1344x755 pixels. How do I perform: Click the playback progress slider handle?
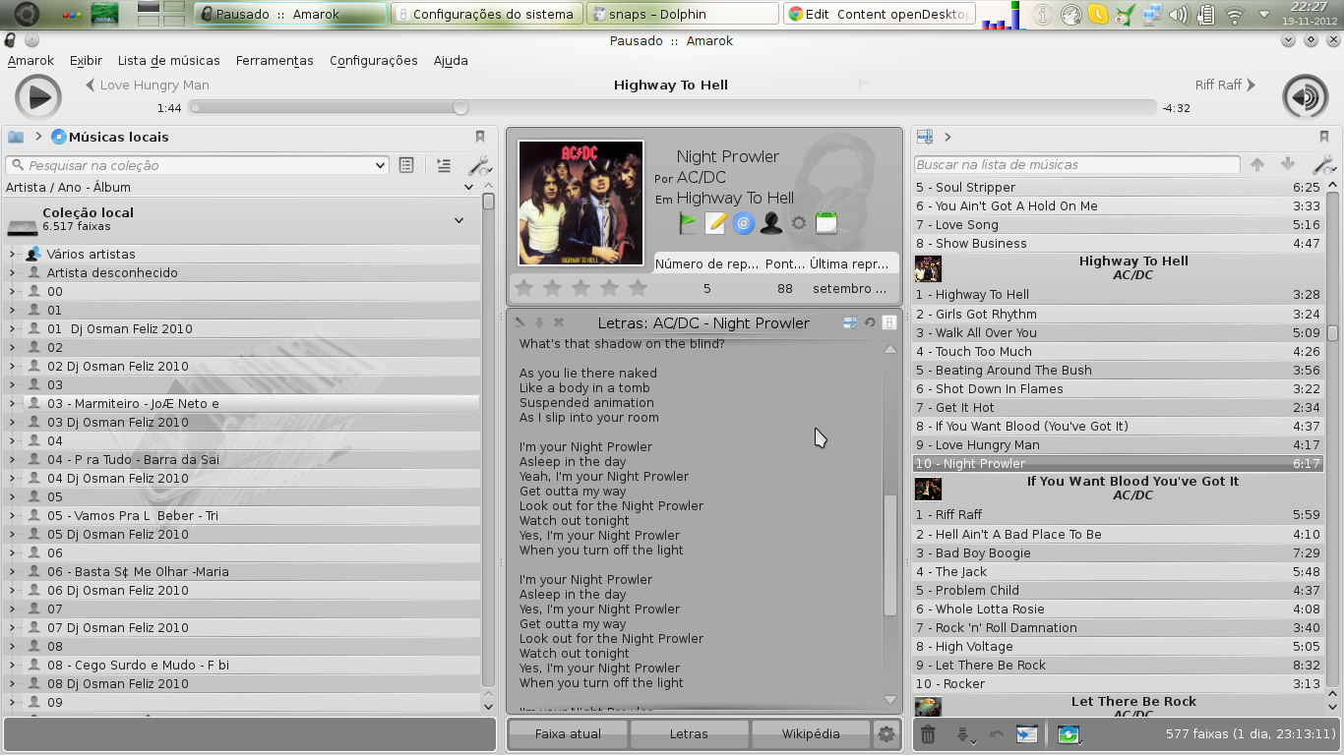[460, 107]
